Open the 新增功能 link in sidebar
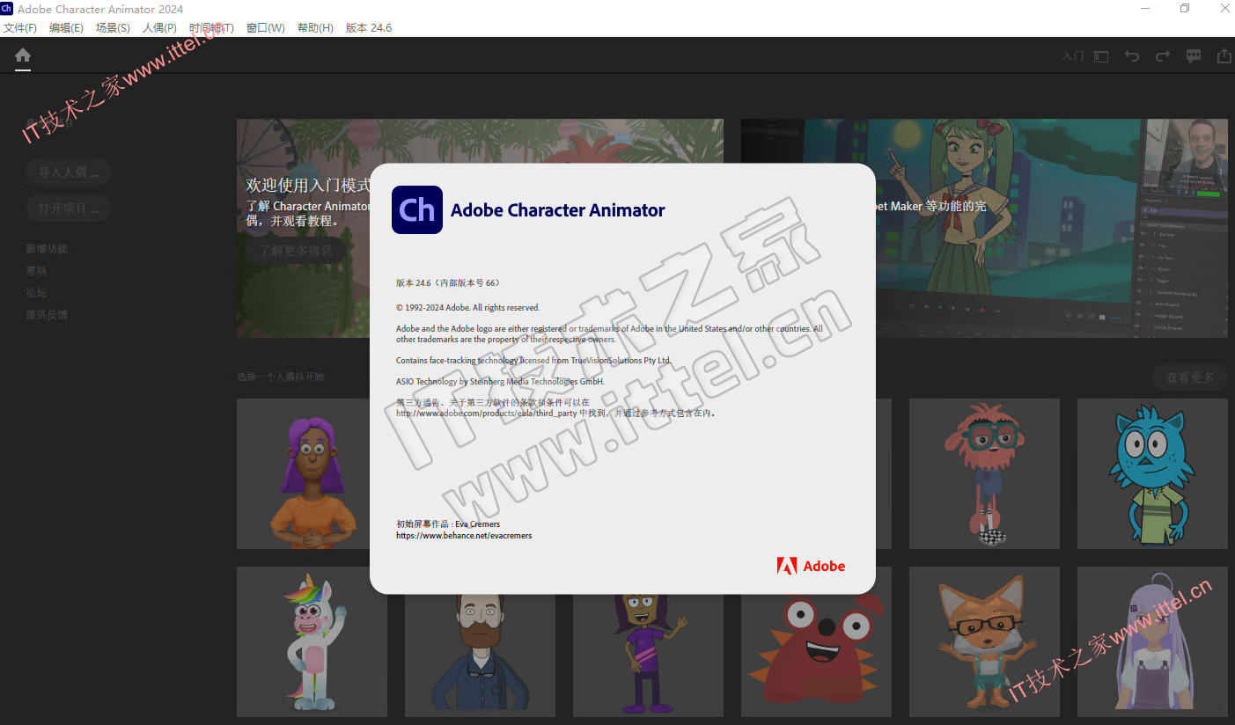Viewport: 1235px width, 725px height. click(47, 249)
